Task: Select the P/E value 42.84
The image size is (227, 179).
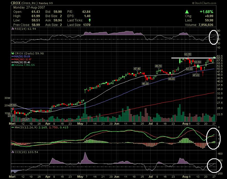Action: coord(86,12)
